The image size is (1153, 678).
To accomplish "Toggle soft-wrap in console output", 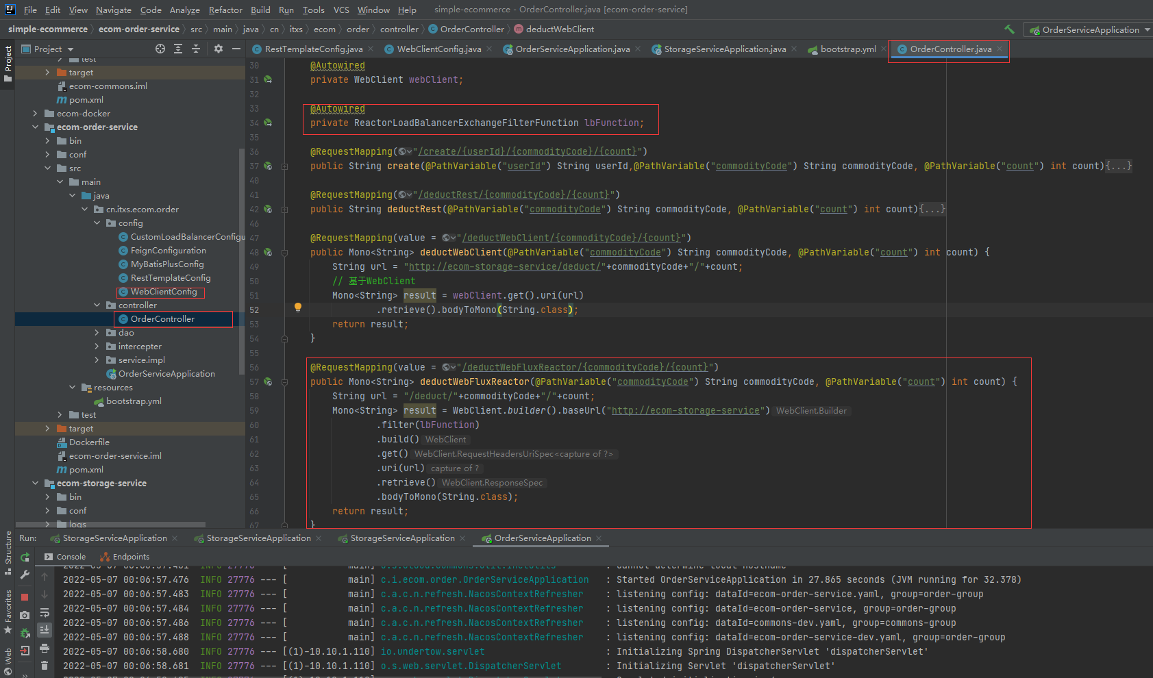I will pos(45,612).
